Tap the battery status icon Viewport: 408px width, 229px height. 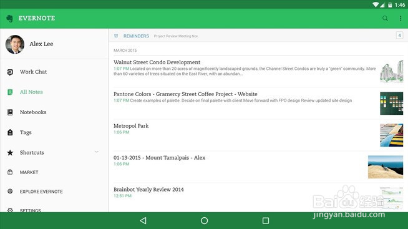tap(390, 5)
